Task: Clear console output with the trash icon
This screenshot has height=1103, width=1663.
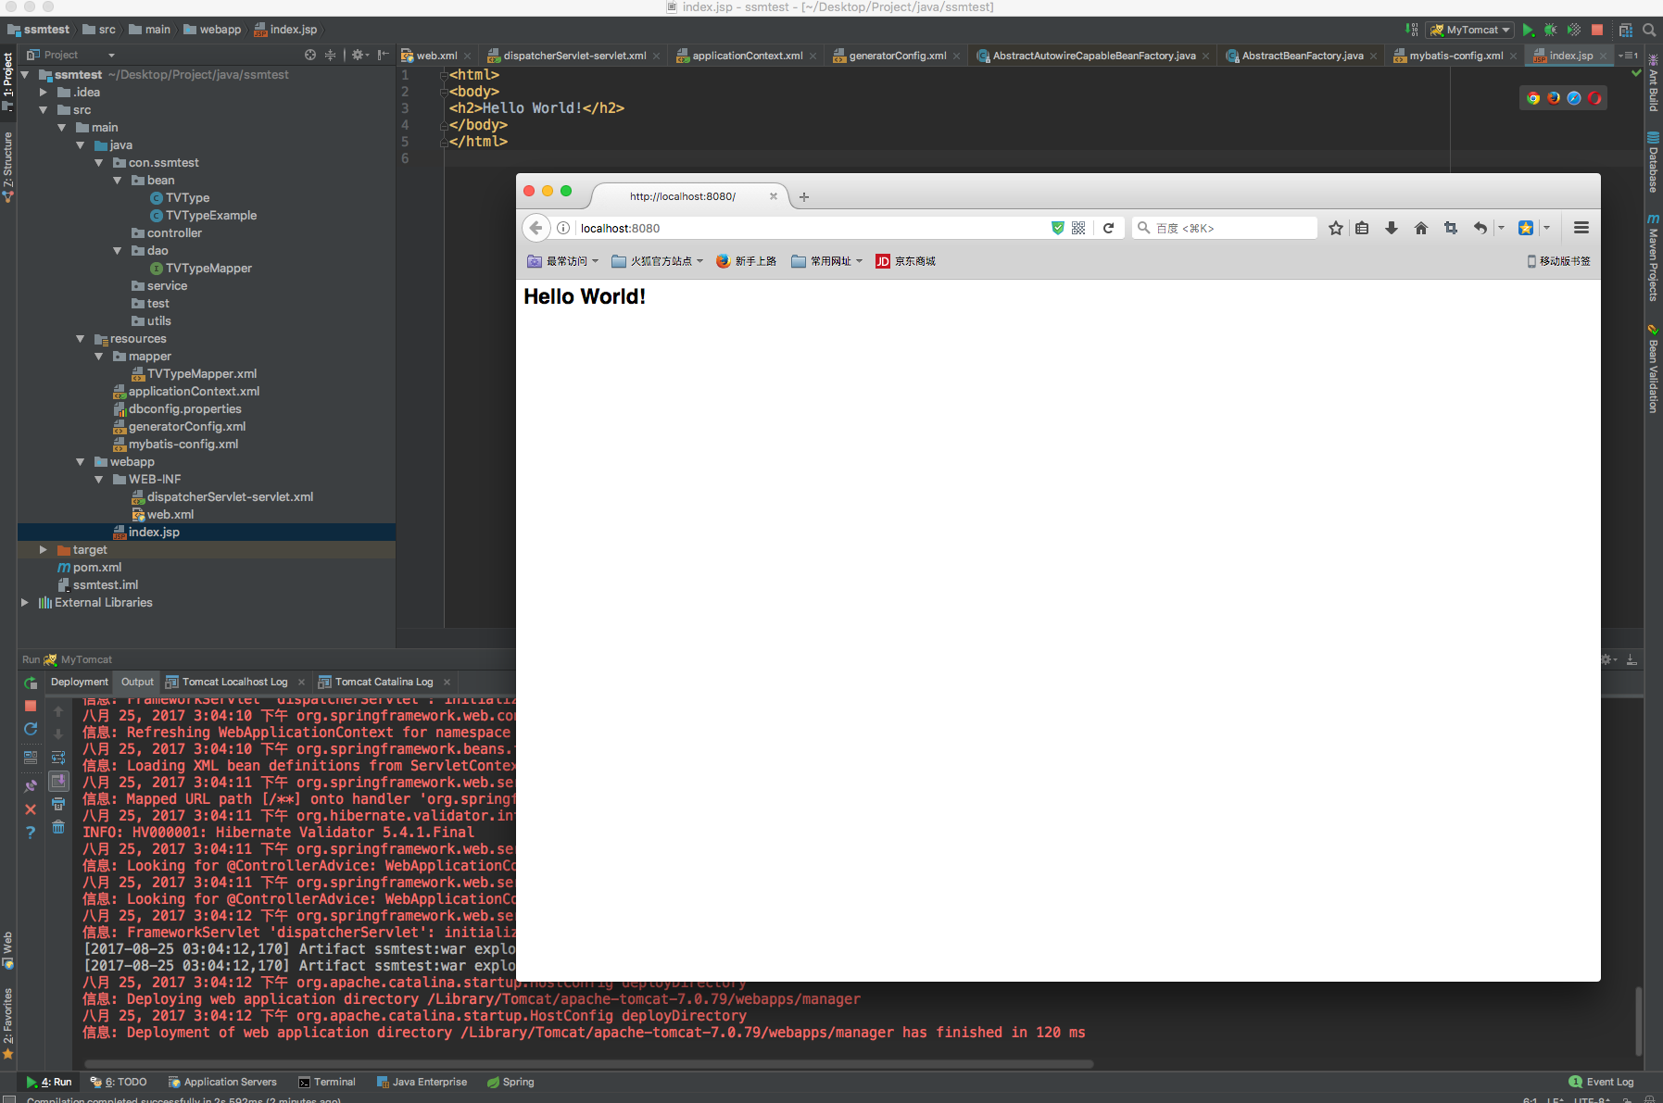Action: 58,827
